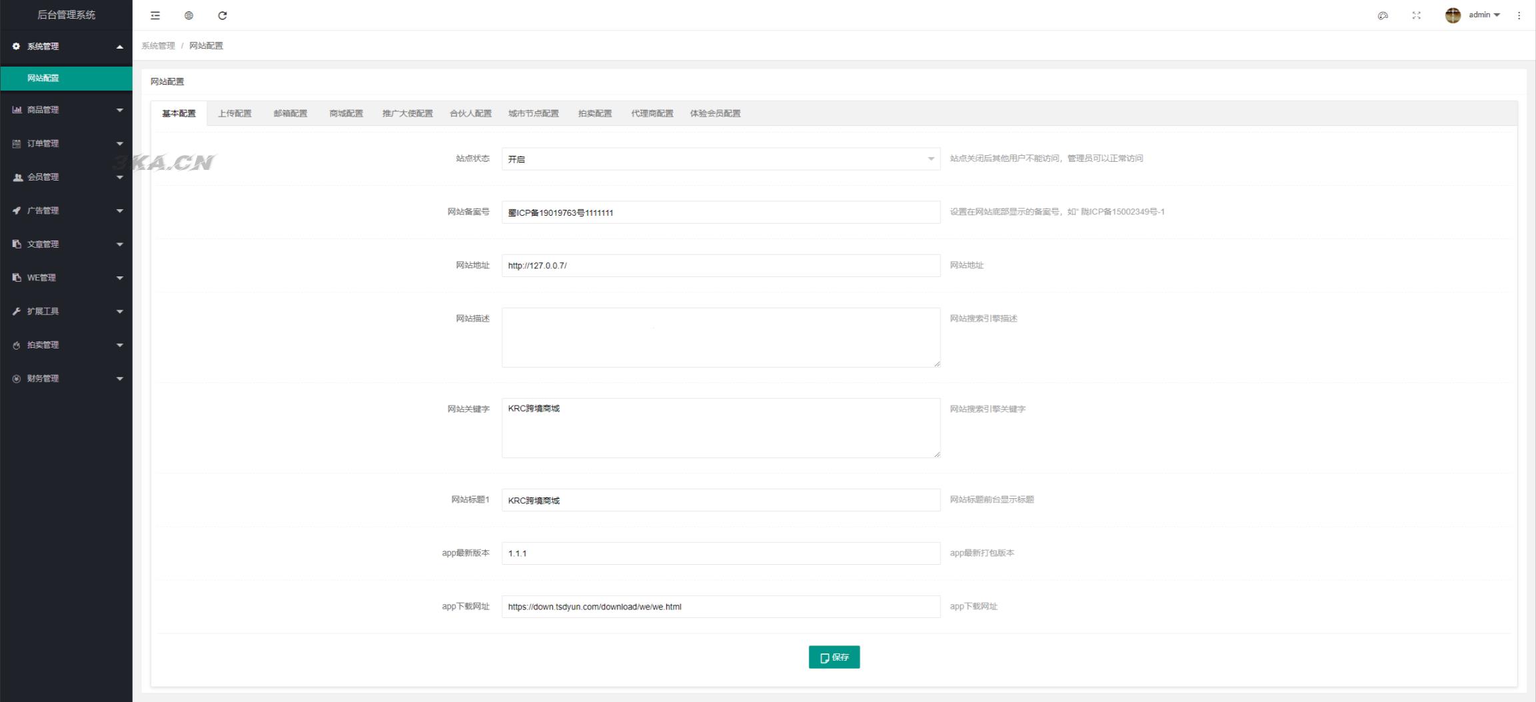Grab the 网站描述 textarea resize handle
Image resolution: width=1536 pixels, height=702 pixels.
tap(936, 364)
